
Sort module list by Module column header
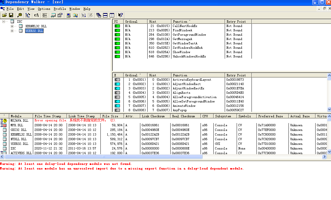(x=21, y=116)
